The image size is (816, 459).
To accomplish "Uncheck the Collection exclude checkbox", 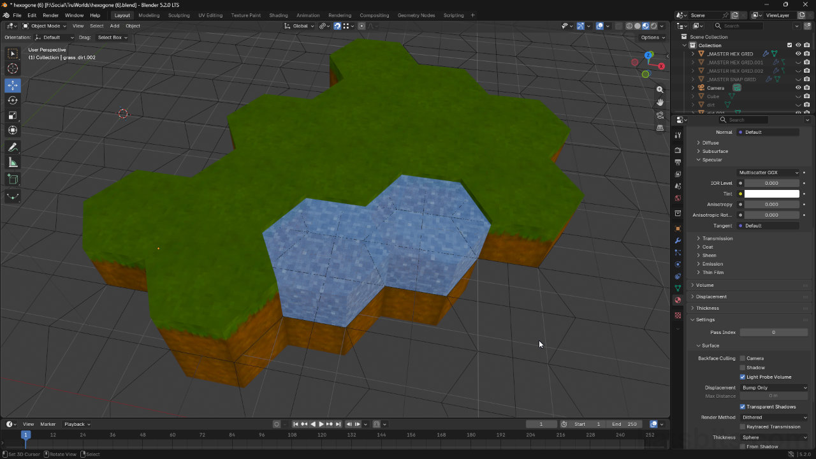I will pos(790,45).
